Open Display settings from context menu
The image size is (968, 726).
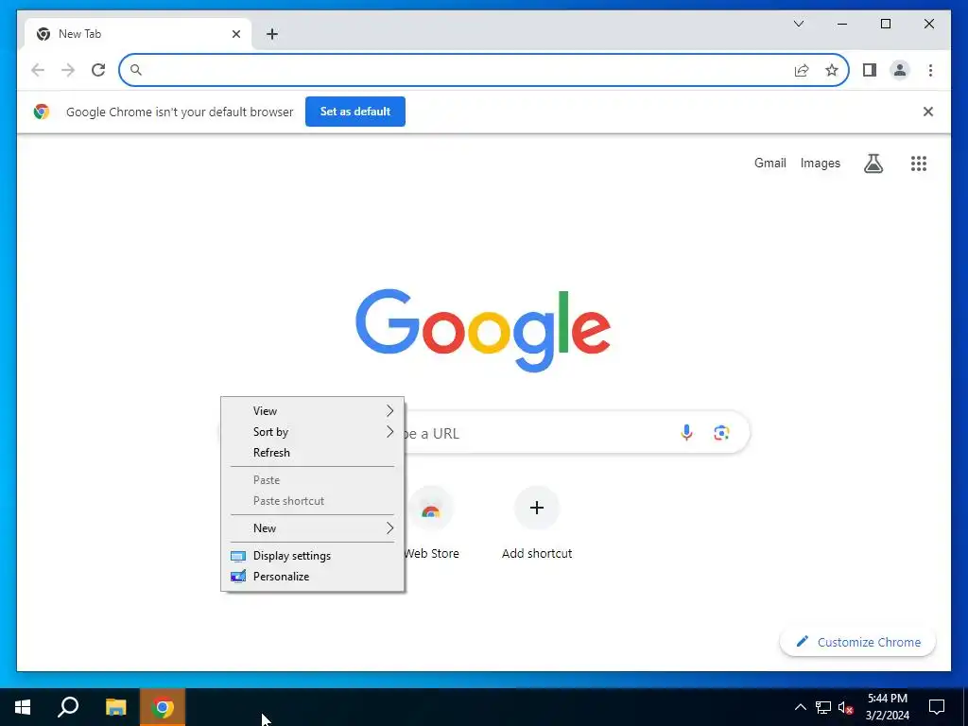[x=312, y=556]
